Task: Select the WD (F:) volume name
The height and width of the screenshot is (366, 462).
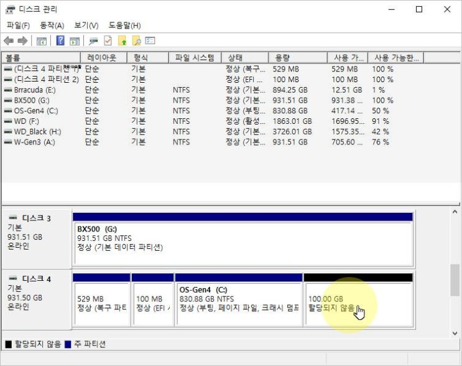Action: pyautogui.click(x=27, y=121)
